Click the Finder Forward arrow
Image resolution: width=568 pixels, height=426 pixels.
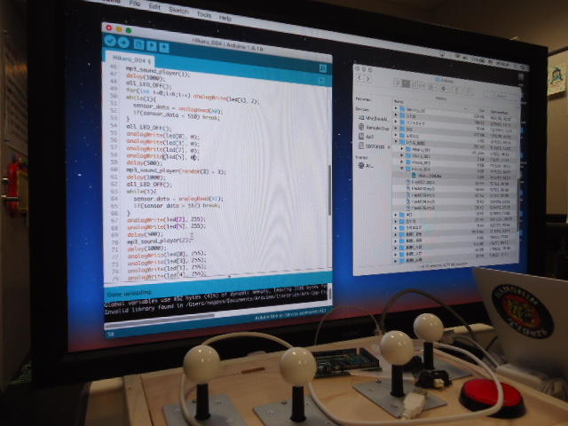[367, 79]
